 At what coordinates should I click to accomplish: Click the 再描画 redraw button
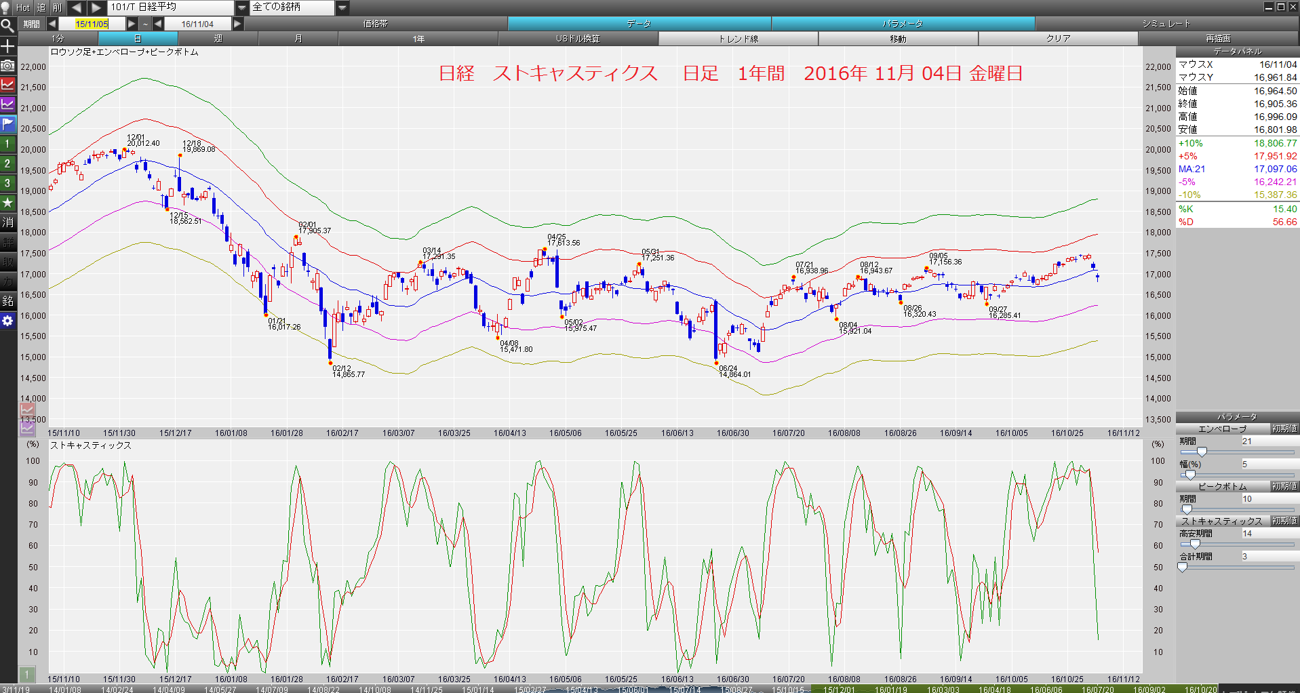1218,39
